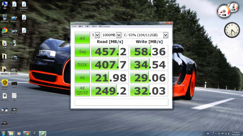The width and height of the screenshot is (243, 136).
Task: Select the World of Tanks file icon on desktop
Action: pos(5,97)
